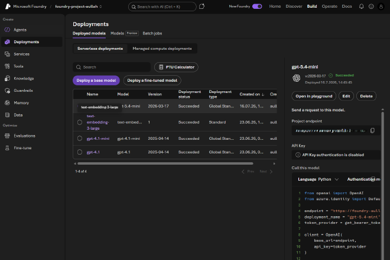Viewport: 390px width, 260px height.
Task: Click Deploy a fine-tuned model button
Action: (x=152, y=81)
